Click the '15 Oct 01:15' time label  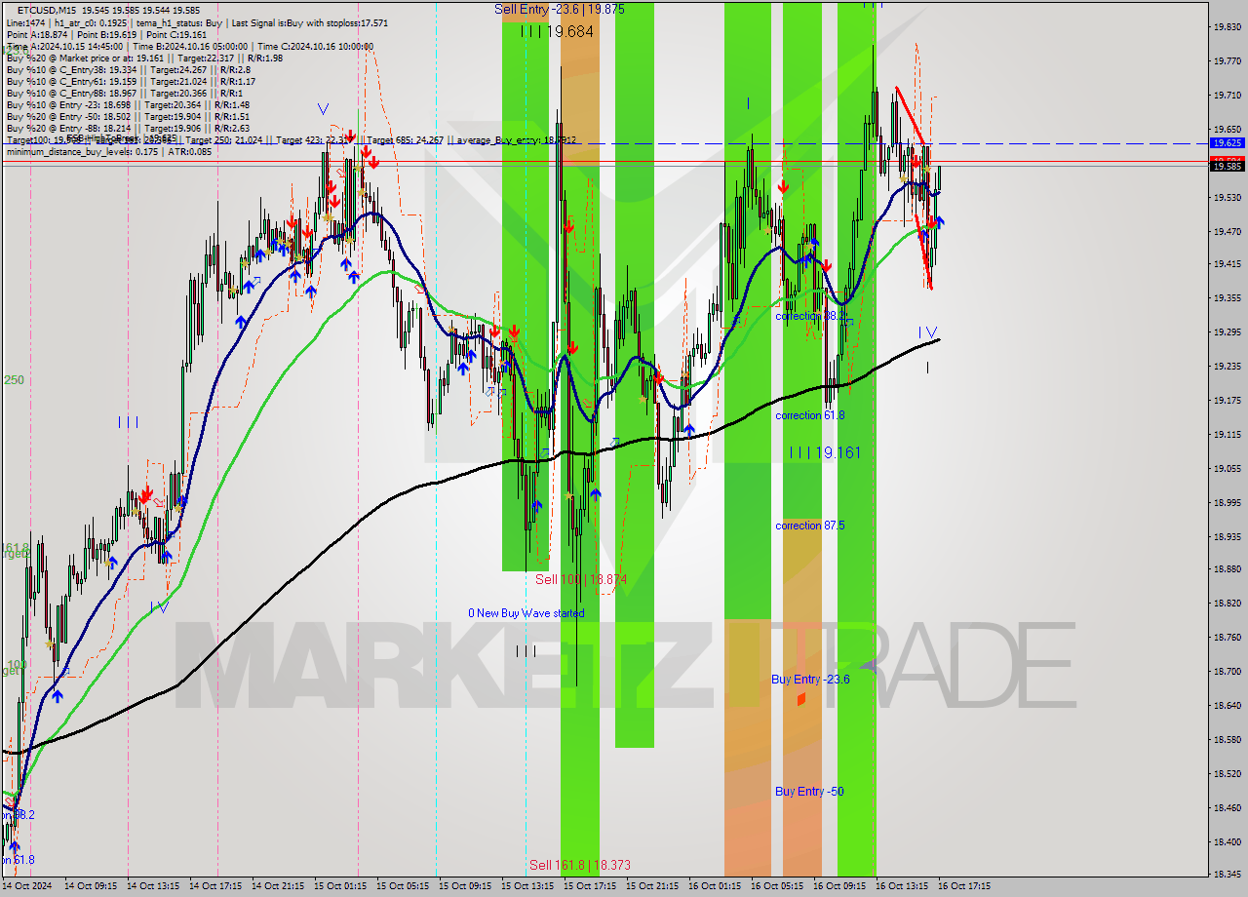coord(340,886)
